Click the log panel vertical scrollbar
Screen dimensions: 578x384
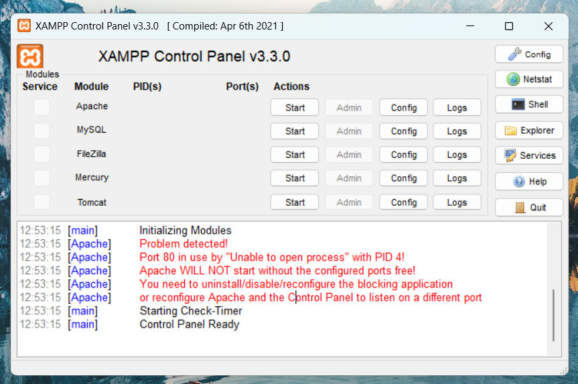click(x=553, y=315)
